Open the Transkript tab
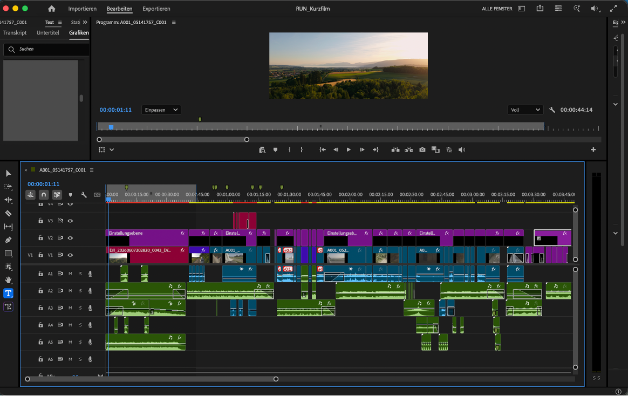Image resolution: width=628 pixels, height=396 pixels. click(15, 33)
